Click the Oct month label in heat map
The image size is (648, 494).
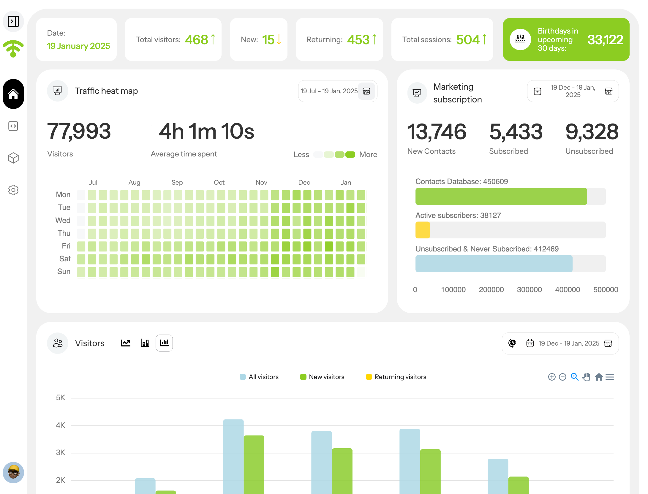[219, 182]
